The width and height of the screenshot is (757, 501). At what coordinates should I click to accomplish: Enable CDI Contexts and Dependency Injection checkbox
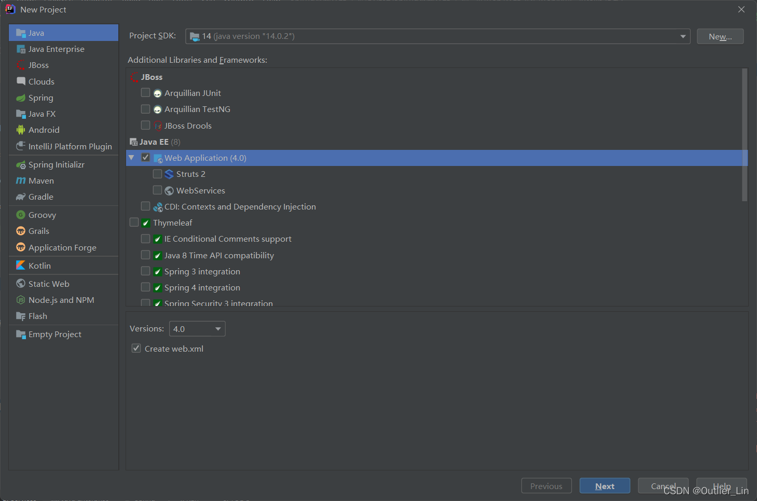tap(146, 206)
